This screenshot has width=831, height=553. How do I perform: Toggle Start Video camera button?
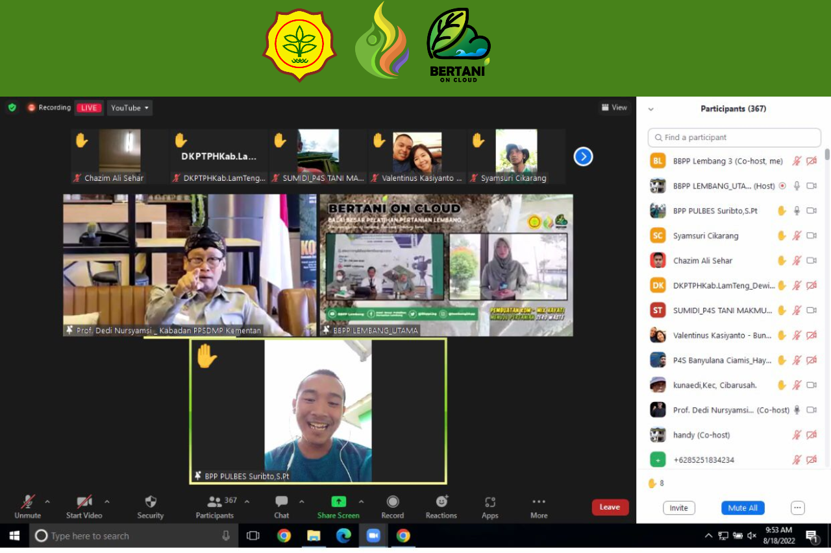[x=84, y=502]
